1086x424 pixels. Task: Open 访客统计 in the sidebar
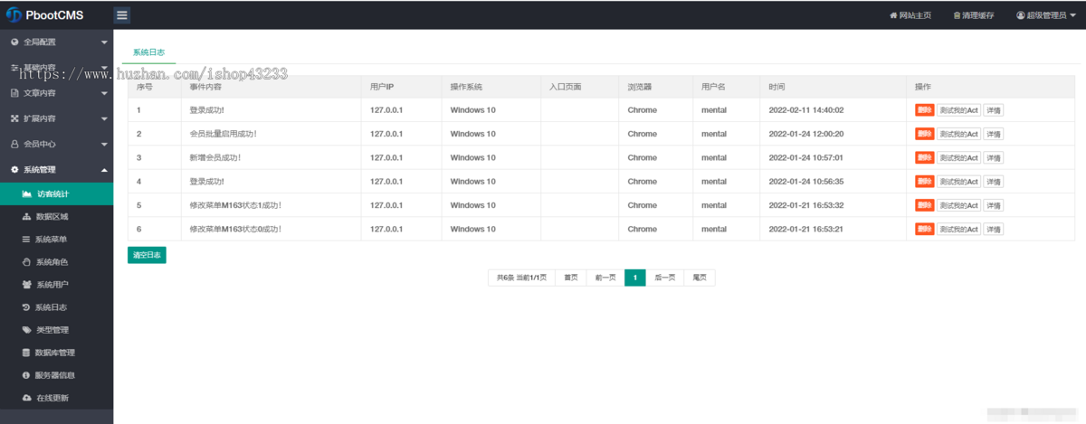[56, 193]
